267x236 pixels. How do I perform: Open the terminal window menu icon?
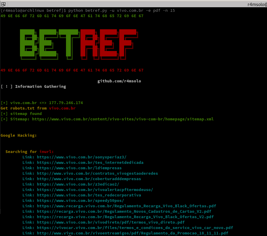pos(3,4)
